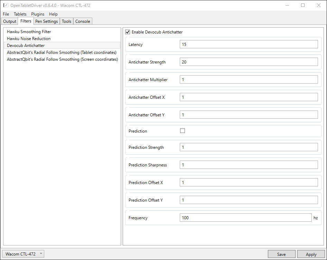Focus the Antichatter Strength field

[249, 62]
